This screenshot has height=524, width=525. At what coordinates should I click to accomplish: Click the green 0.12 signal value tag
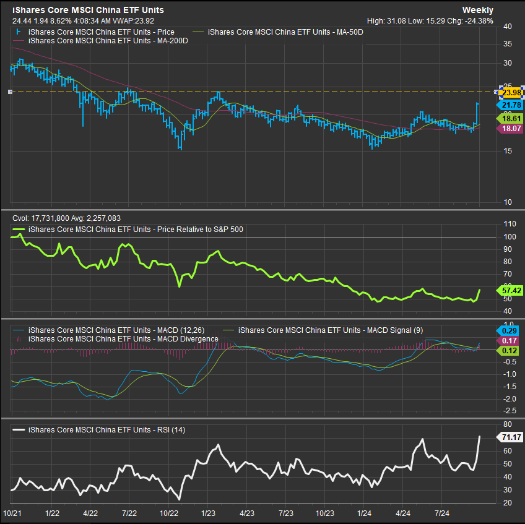click(x=508, y=351)
